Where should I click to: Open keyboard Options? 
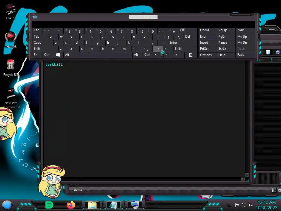pyautogui.click(x=207, y=55)
